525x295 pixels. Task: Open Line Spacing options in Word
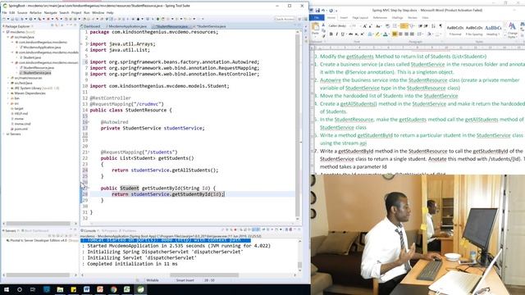point(420,34)
